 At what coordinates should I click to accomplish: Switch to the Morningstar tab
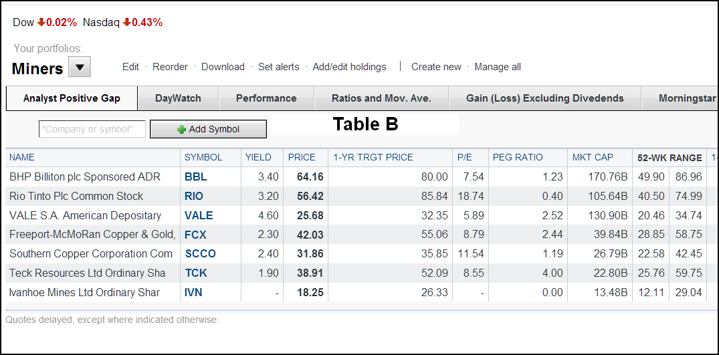[680, 98]
